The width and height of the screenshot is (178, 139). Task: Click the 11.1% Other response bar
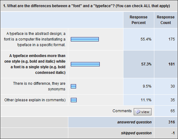[74, 100]
